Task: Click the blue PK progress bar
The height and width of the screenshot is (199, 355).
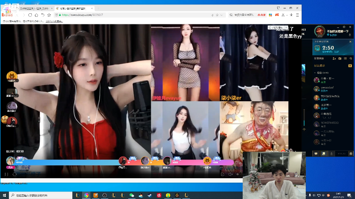Action: click(67, 162)
